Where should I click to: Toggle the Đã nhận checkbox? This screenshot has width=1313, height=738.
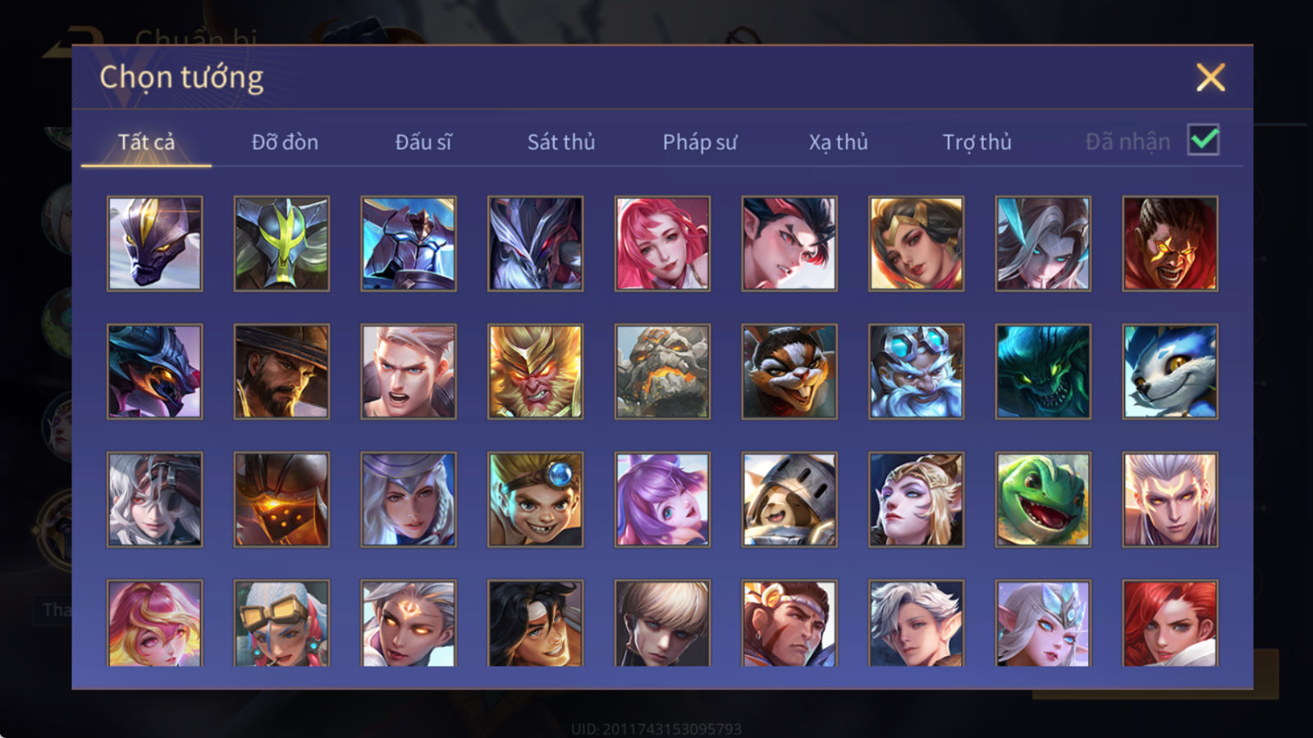click(1203, 140)
